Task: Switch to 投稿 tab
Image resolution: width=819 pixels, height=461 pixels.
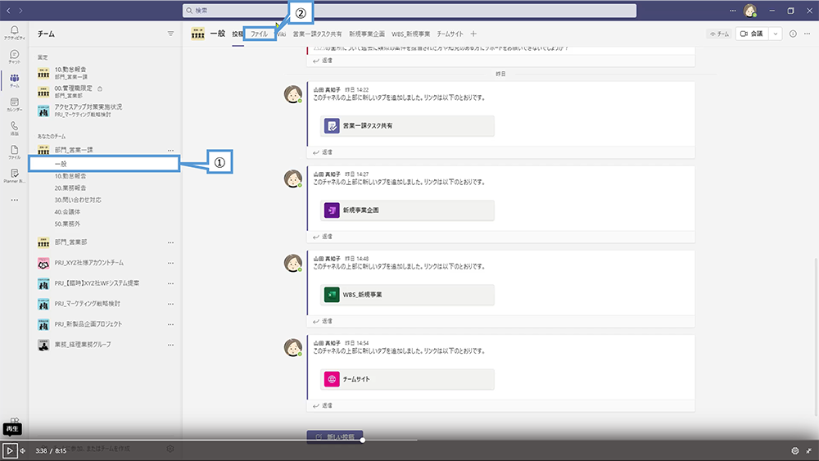Action: (x=238, y=34)
